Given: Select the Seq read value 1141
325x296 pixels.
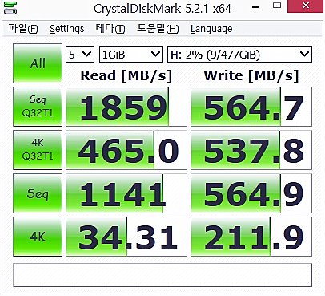Looking at the screenshot, I should [126, 193].
